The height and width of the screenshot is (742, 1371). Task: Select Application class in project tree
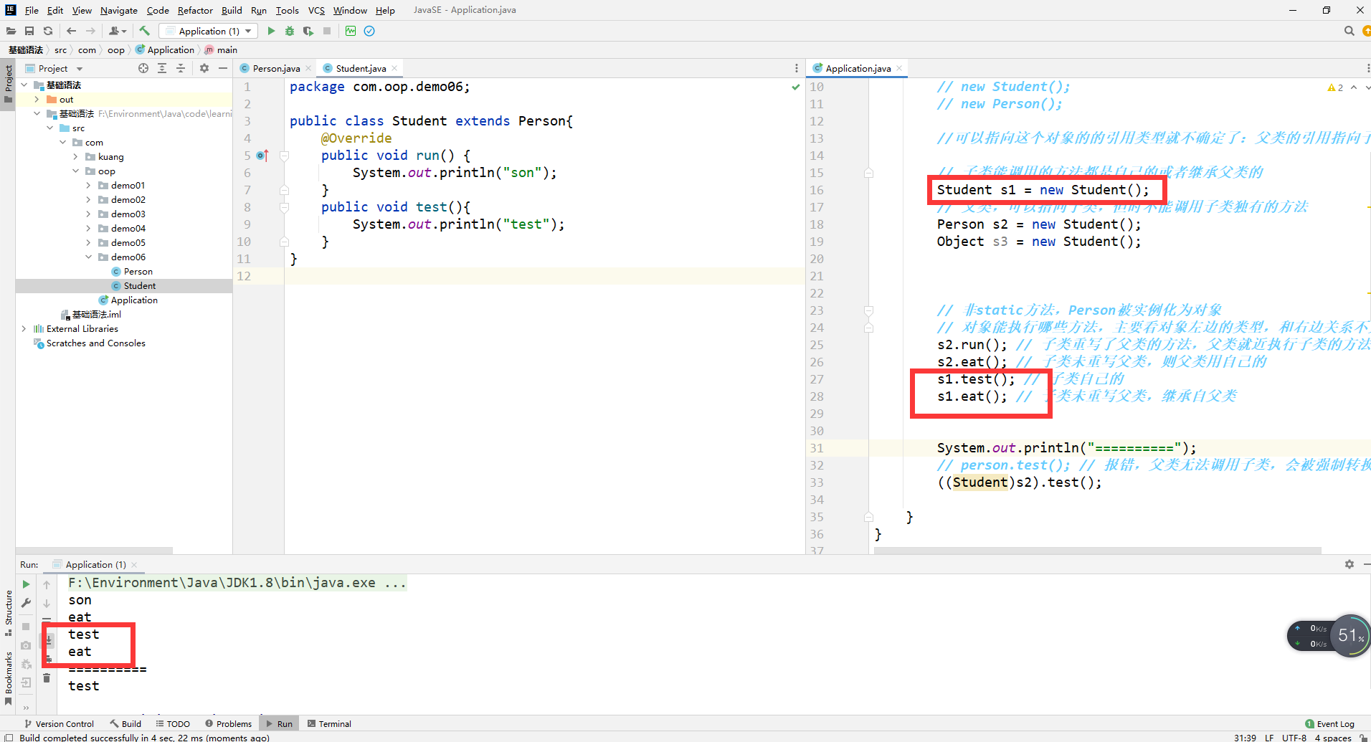coord(134,300)
